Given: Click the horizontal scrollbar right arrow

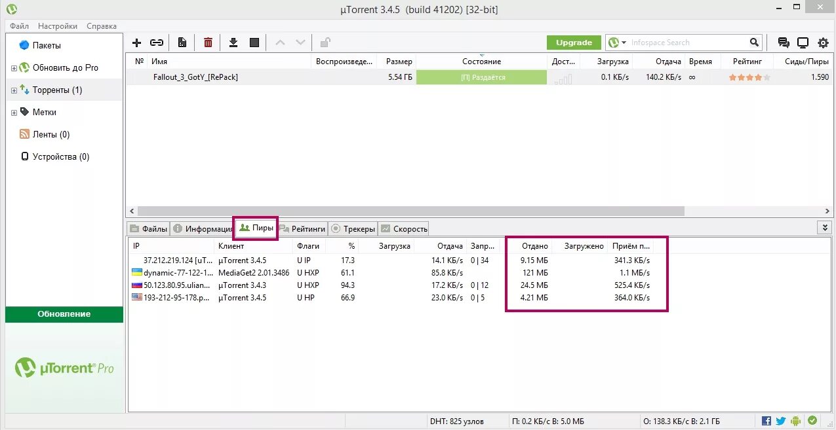Looking at the screenshot, I should coord(829,211).
